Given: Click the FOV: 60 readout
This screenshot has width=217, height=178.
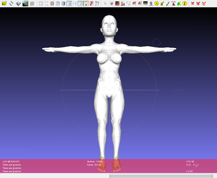Looking at the screenshot, I should pyautogui.click(x=190, y=161).
